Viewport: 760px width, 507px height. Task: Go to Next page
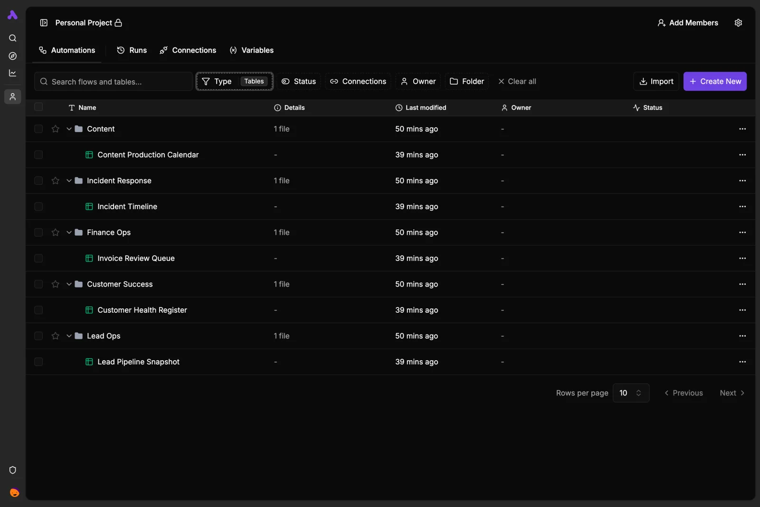[732, 393]
